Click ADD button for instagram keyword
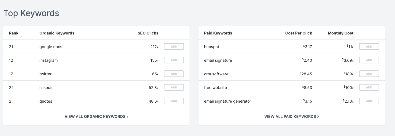The width and height of the screenshot is (395, 136). point(174,60)
